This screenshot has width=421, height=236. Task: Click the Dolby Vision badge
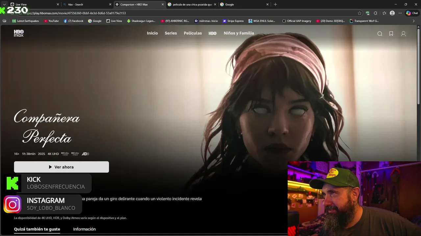[65, 154]
